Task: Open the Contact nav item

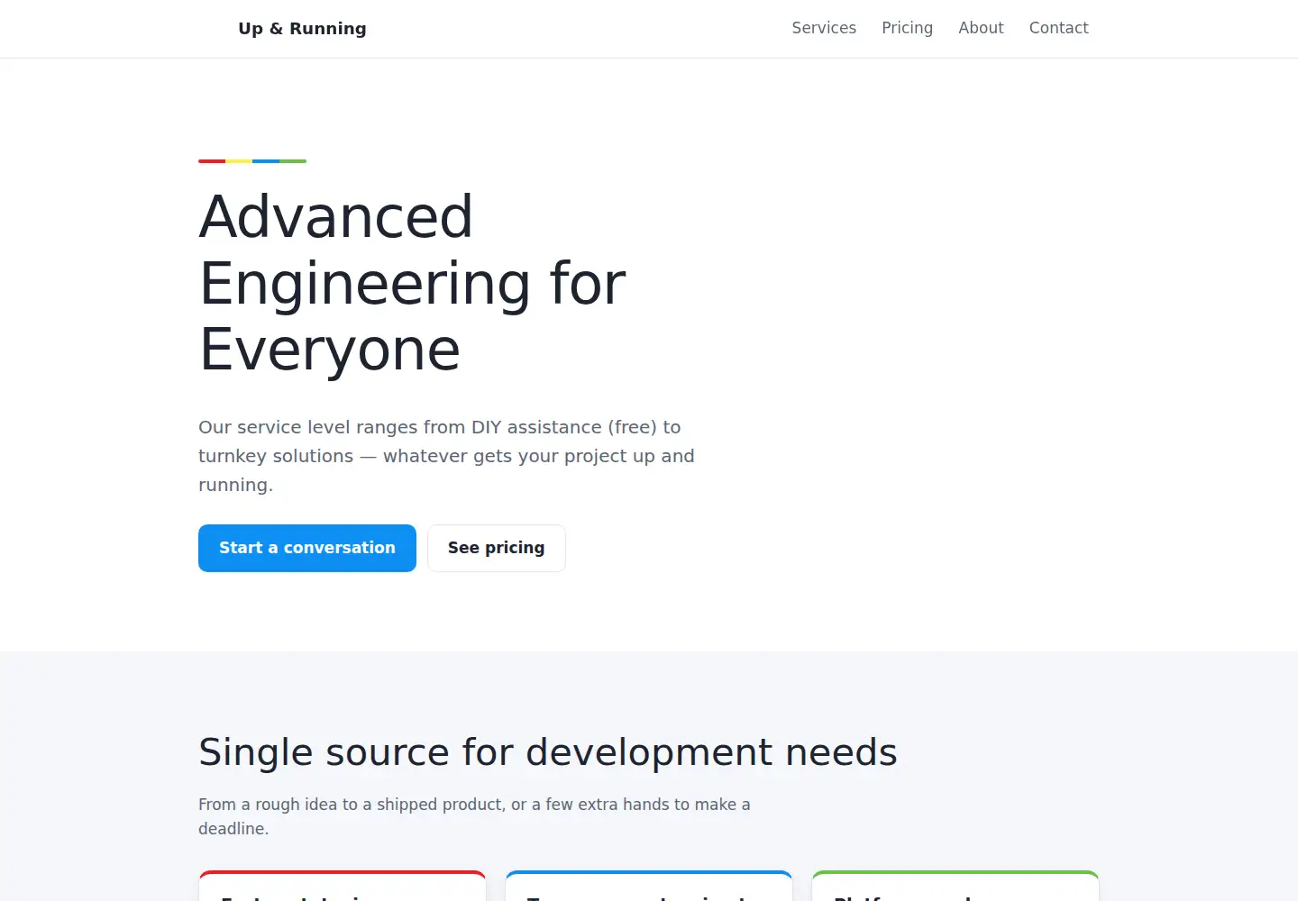Action: pos(1058,28)
